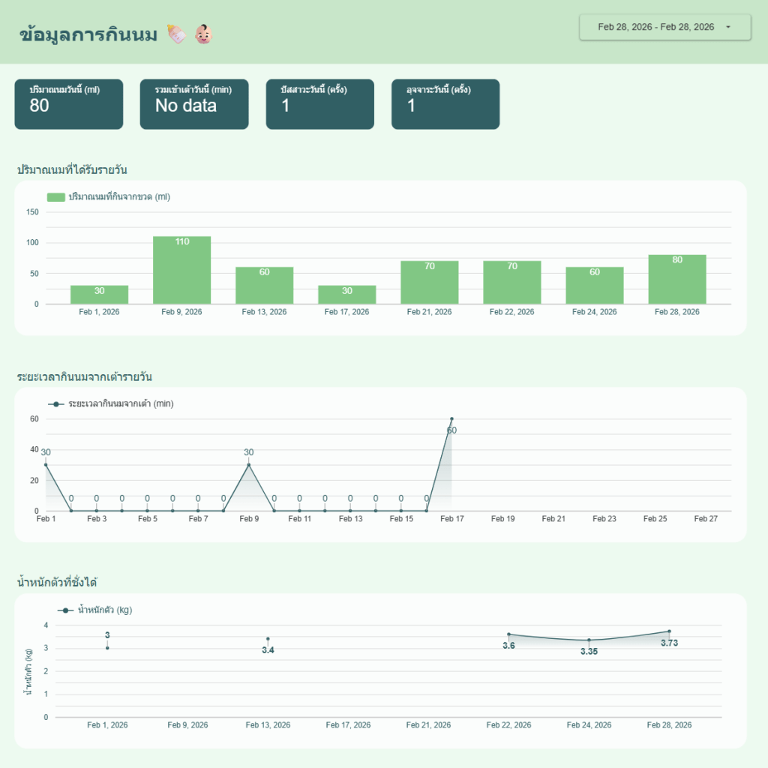
Task: Click the 60-minute peak point on Feb 17
Action: tap(451, 418)
